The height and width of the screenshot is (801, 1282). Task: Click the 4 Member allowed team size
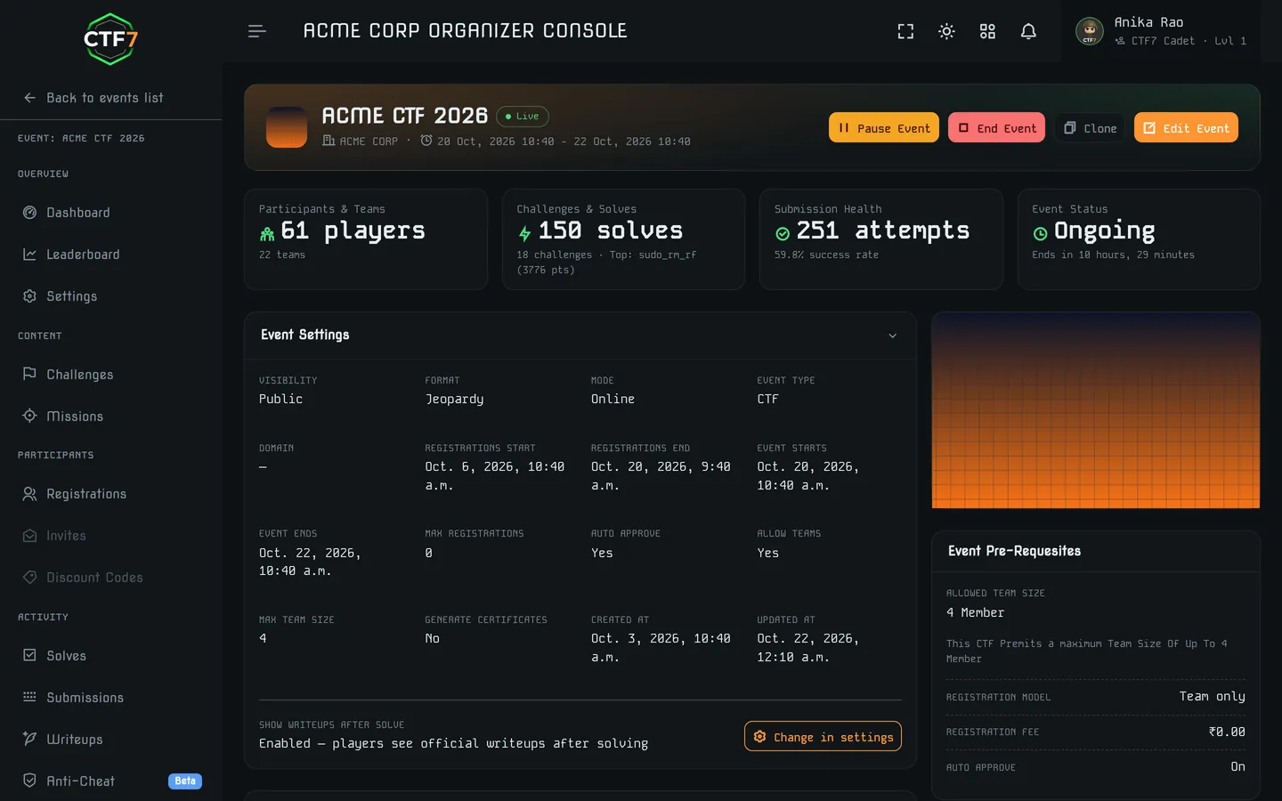(975, 612)
